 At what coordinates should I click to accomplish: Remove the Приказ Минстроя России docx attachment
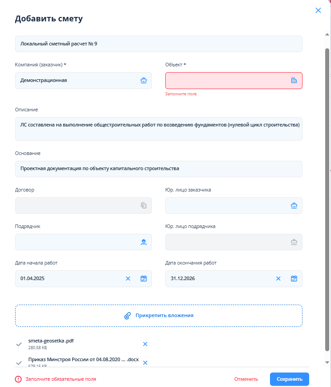(x=145, y=363)
